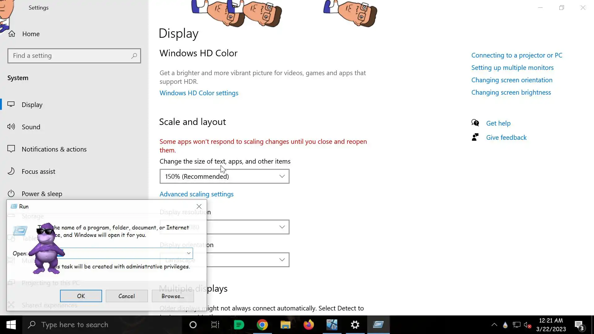Click the Task View taskbar icon
594x334 pixels.
click(215, 325)
